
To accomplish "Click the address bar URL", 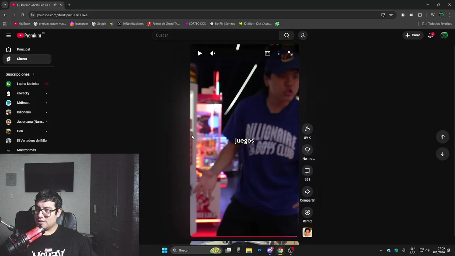I will 62,15.
